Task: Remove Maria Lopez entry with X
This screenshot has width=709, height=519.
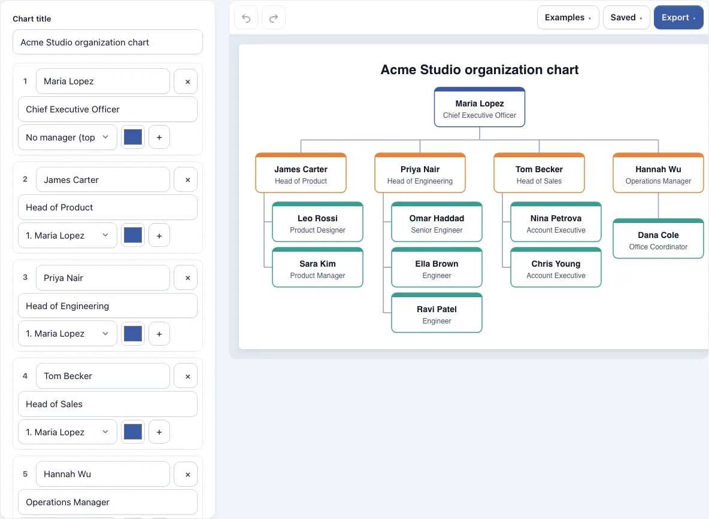Action: coord(186,81)
